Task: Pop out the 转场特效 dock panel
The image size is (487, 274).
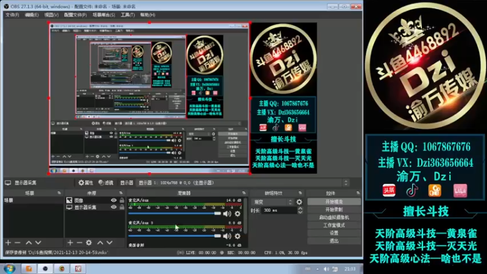Action: pos(300,193)
